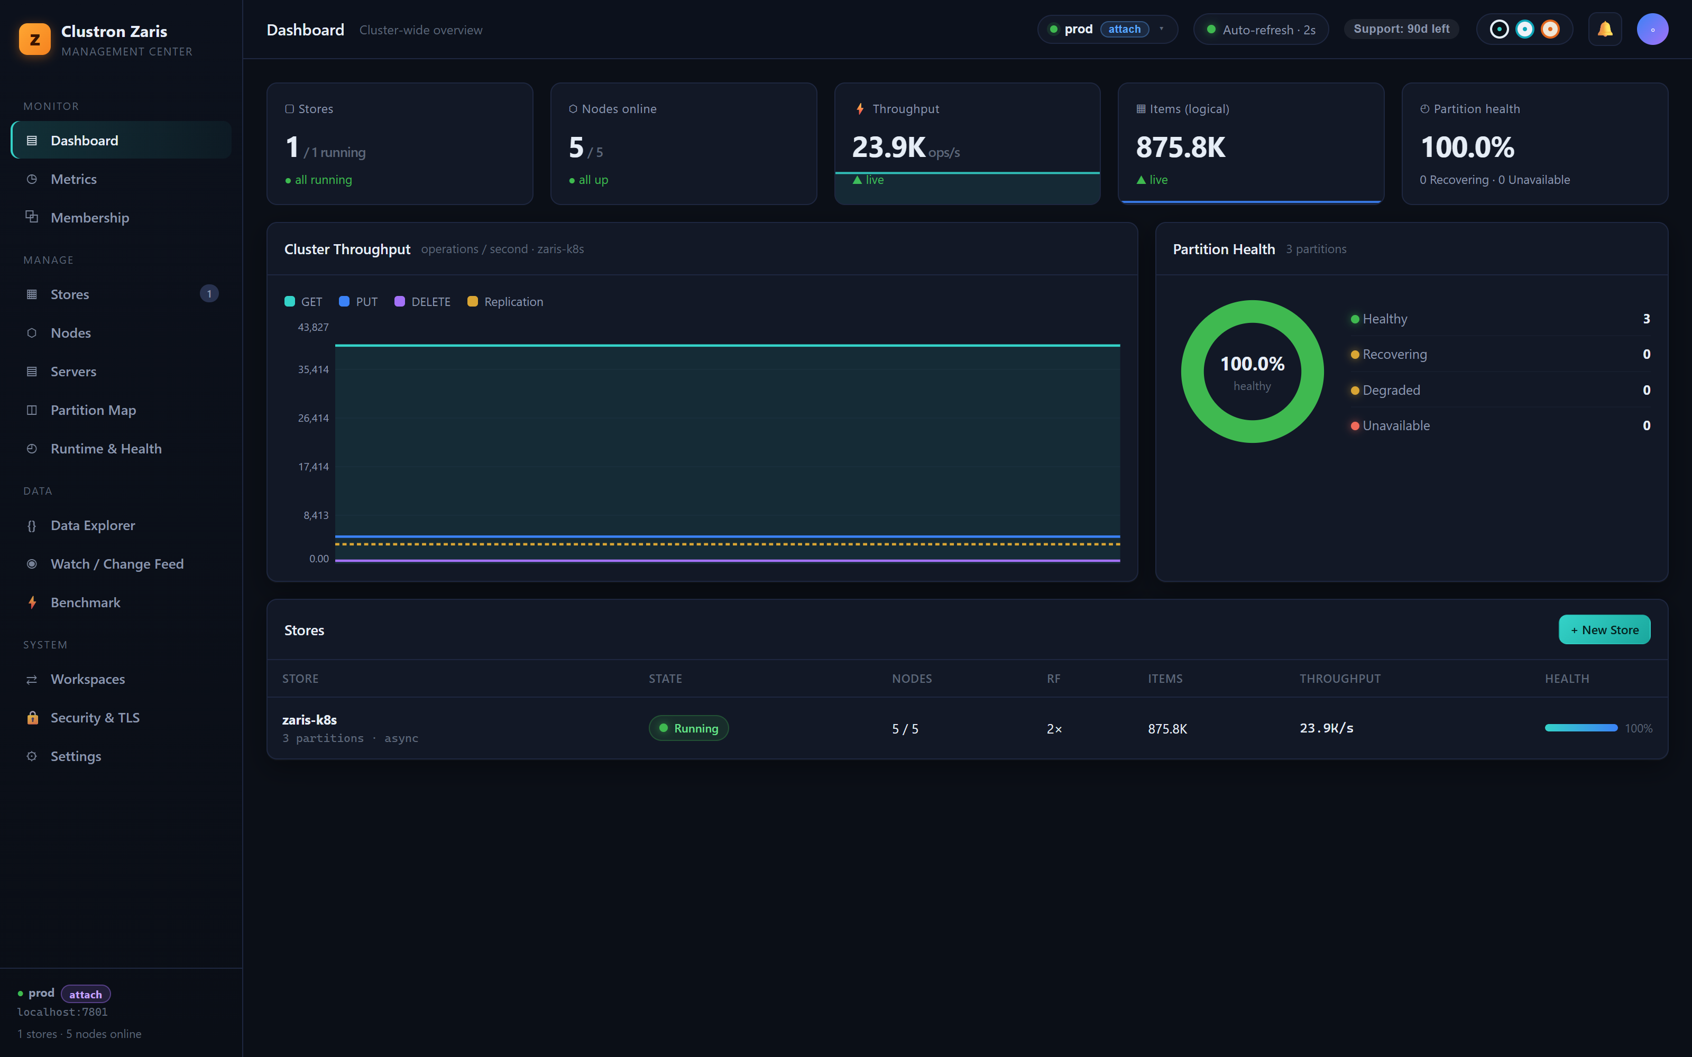This screenshot has width=1692, height=1057.
Task: Click the Benchmark lightning icon in sidebar
Action: (x=32, y=602)
